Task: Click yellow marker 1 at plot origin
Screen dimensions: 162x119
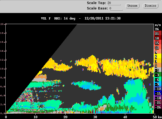Action: tap(7, 112)
